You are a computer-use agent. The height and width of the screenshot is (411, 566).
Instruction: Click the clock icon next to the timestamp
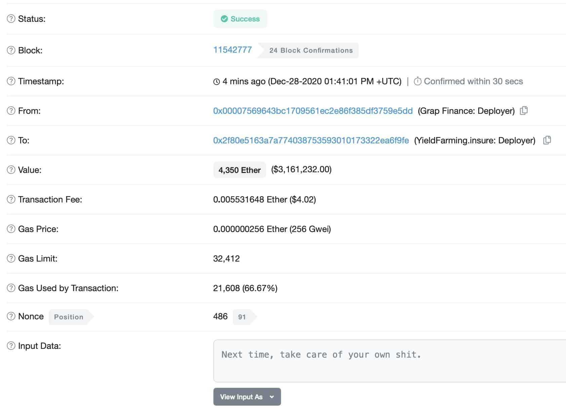pyautogui.click(x=217, y=81)
